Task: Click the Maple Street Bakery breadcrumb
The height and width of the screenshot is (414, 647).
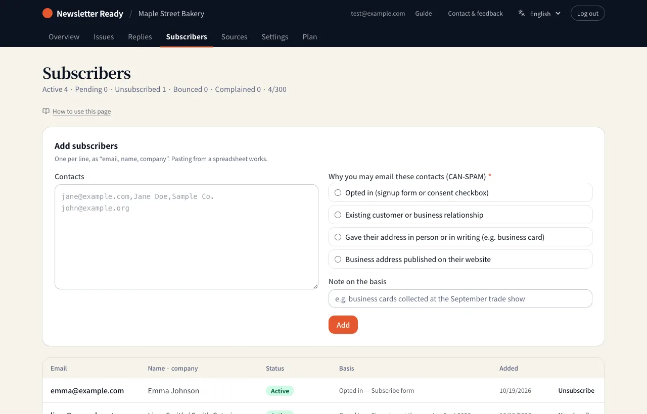Action: pyautogui.click(x=171, y=14)
